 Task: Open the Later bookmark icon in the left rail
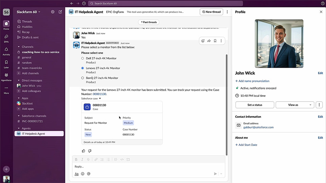point(6,62)
